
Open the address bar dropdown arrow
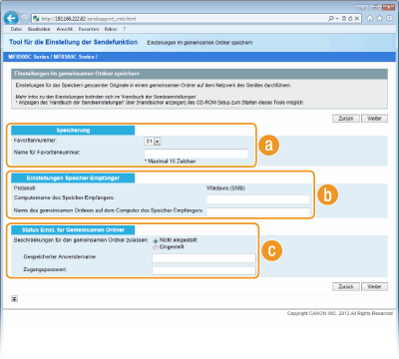point(337,19)
